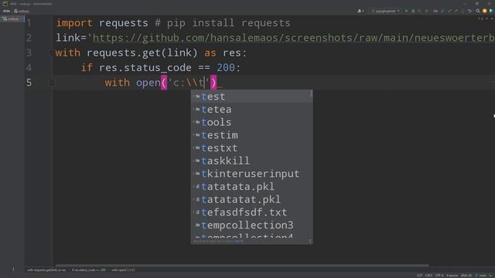This screenshot has width=495, height=278.
Task: Click the file icon beside 'tatatata.pkl'
Action: (197, 187)
